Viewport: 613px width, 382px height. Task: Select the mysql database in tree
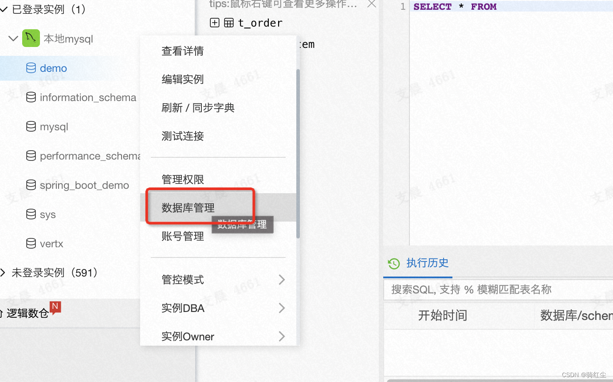coord(54,127)
